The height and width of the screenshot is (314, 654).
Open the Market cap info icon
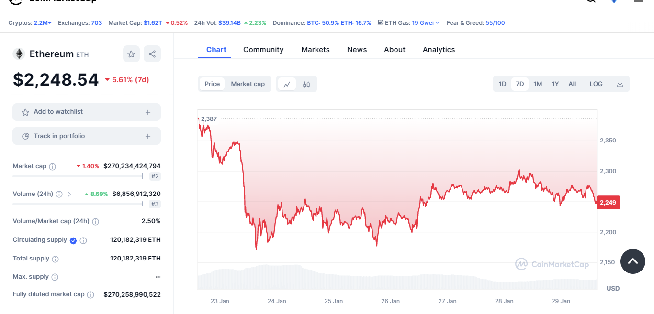[x=53, y=167]
